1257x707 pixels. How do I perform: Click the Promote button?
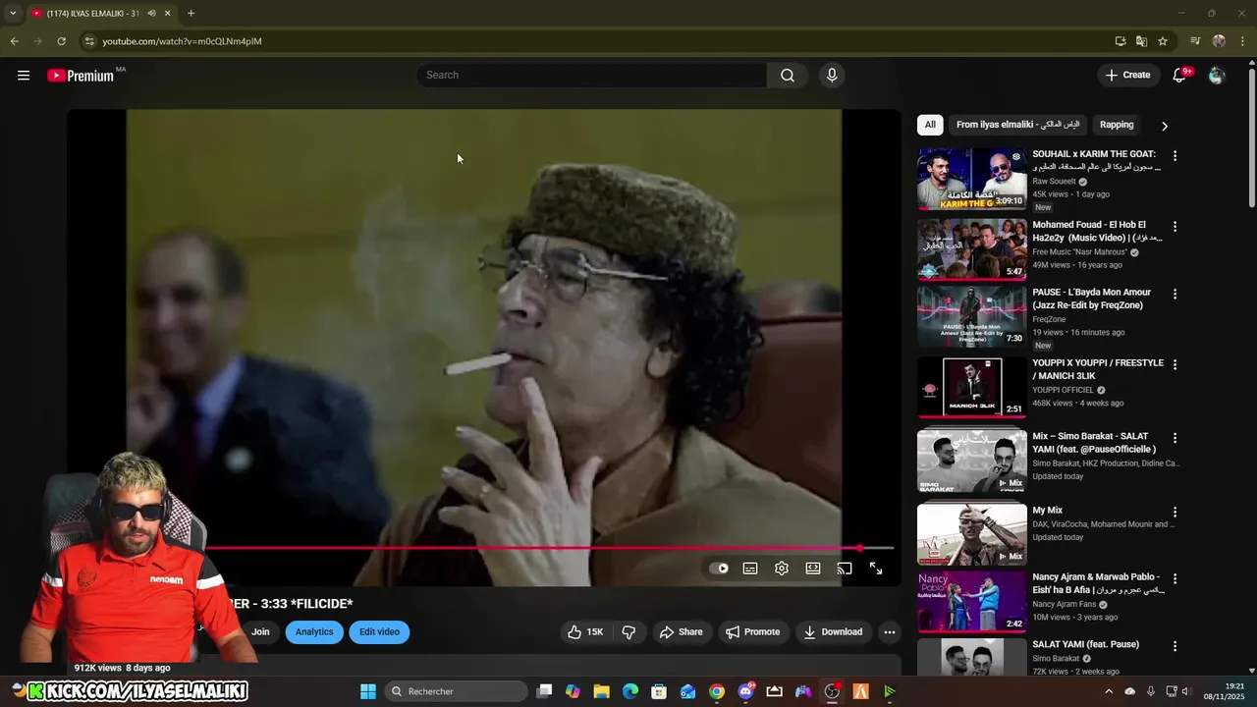[x=752, y=632]
